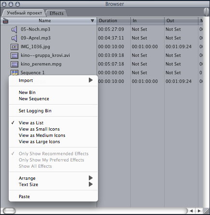Select the 05-Noch.mp3 file name

click(35, 29)
